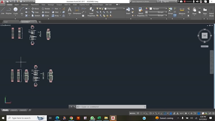The image size is (215, 121).
Task: Select the Circle tool
Action: coord(15,11)
